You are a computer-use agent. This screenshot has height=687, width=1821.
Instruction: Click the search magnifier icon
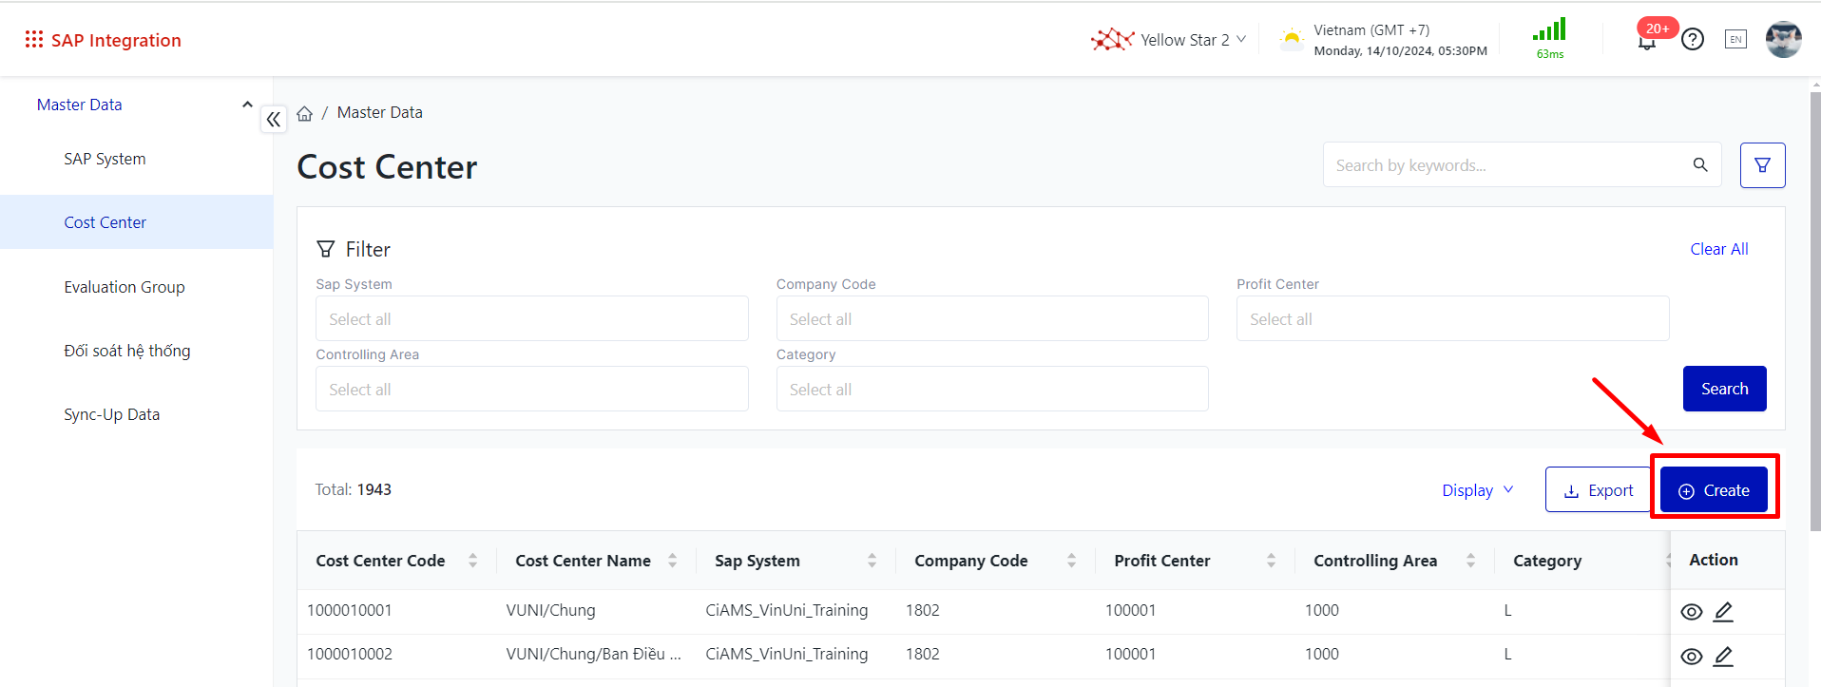coord(1700,165)
